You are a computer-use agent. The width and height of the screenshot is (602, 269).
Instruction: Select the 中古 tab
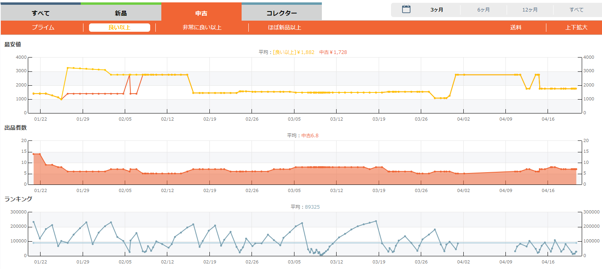201,13
